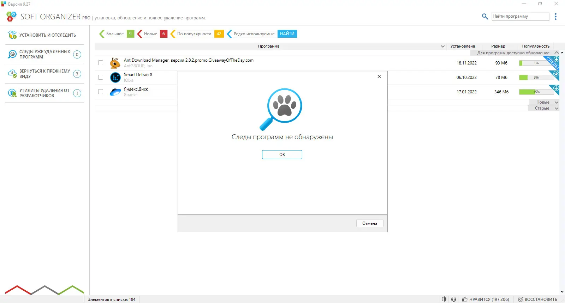Click the Яндекс.Диск program icon
This screenshot has width=565, height=303.
pos(115,92)
